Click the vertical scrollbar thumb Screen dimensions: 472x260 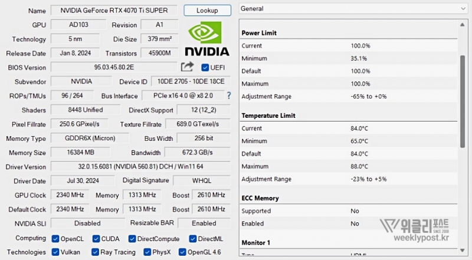pos(463,101)
